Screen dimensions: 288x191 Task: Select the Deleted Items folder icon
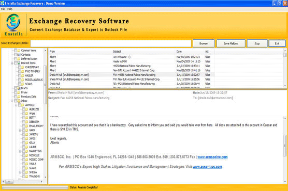tap(19, 63)
